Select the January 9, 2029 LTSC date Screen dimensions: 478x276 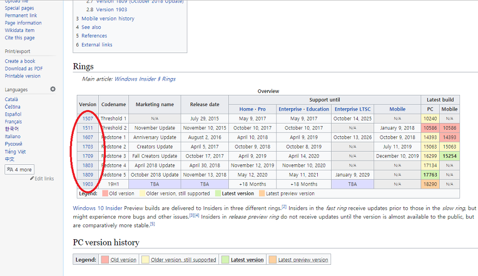coord(352,175)
